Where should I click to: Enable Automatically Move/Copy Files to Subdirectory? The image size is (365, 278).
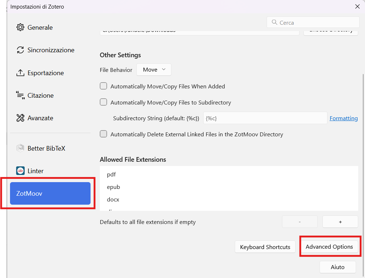(x=103, y=102)
